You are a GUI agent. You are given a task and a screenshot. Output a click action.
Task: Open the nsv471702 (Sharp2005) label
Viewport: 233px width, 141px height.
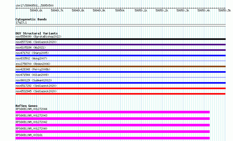[32, 53]
